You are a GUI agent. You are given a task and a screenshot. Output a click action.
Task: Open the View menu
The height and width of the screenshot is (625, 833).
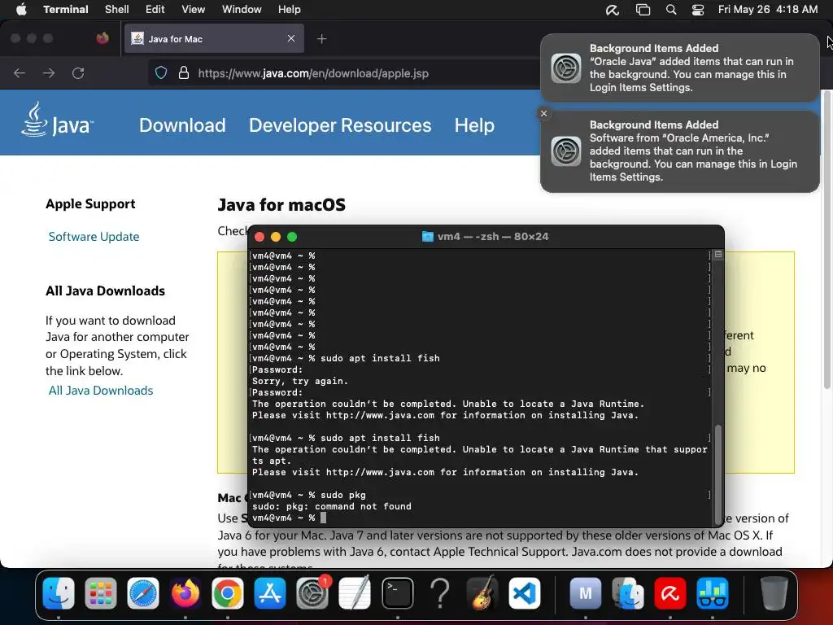pyautogui.click(x=194, y=10)
